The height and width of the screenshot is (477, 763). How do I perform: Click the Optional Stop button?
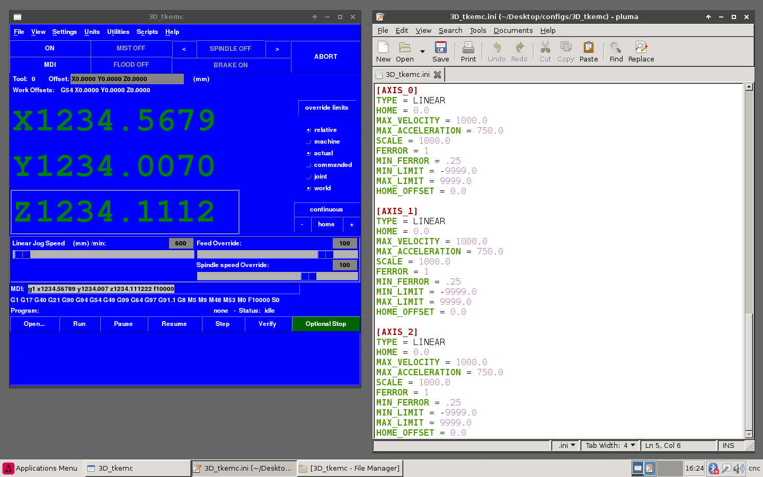326,324
